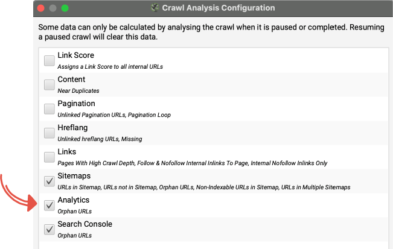
Task: Click the "Analytics" row label
Action: pyautogui.click(x=73, y=200)
